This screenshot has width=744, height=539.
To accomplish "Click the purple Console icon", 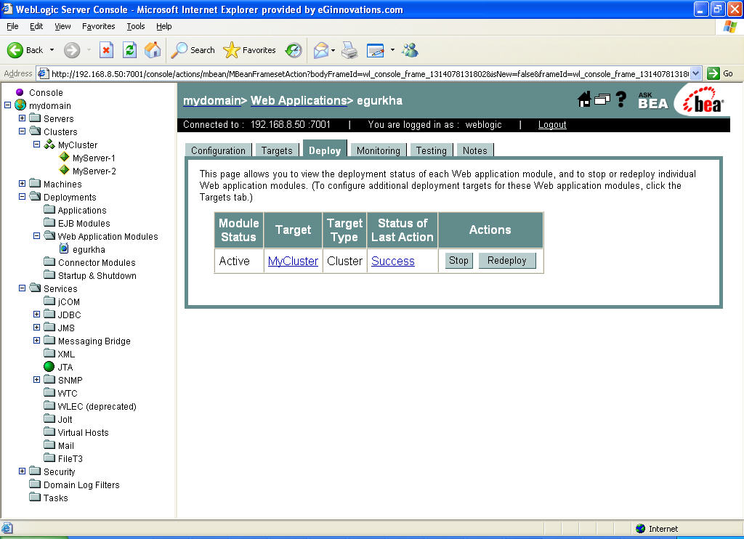I will point(20,92).
